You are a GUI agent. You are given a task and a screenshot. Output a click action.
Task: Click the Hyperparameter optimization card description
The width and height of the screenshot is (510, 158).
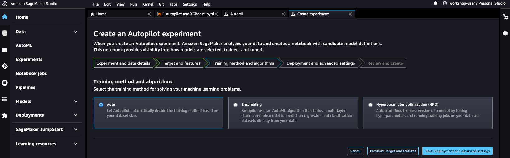click(x=428, y=113)
